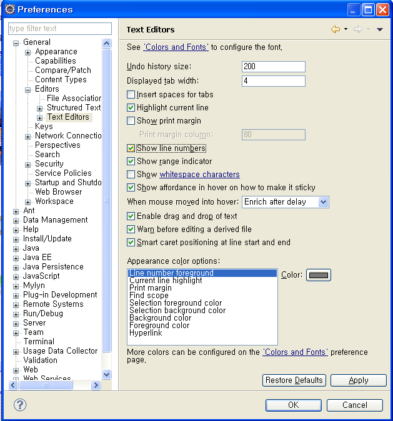393x421 pixels.
Task: Open the whitespace characters link
Action: tap(199, 175)
